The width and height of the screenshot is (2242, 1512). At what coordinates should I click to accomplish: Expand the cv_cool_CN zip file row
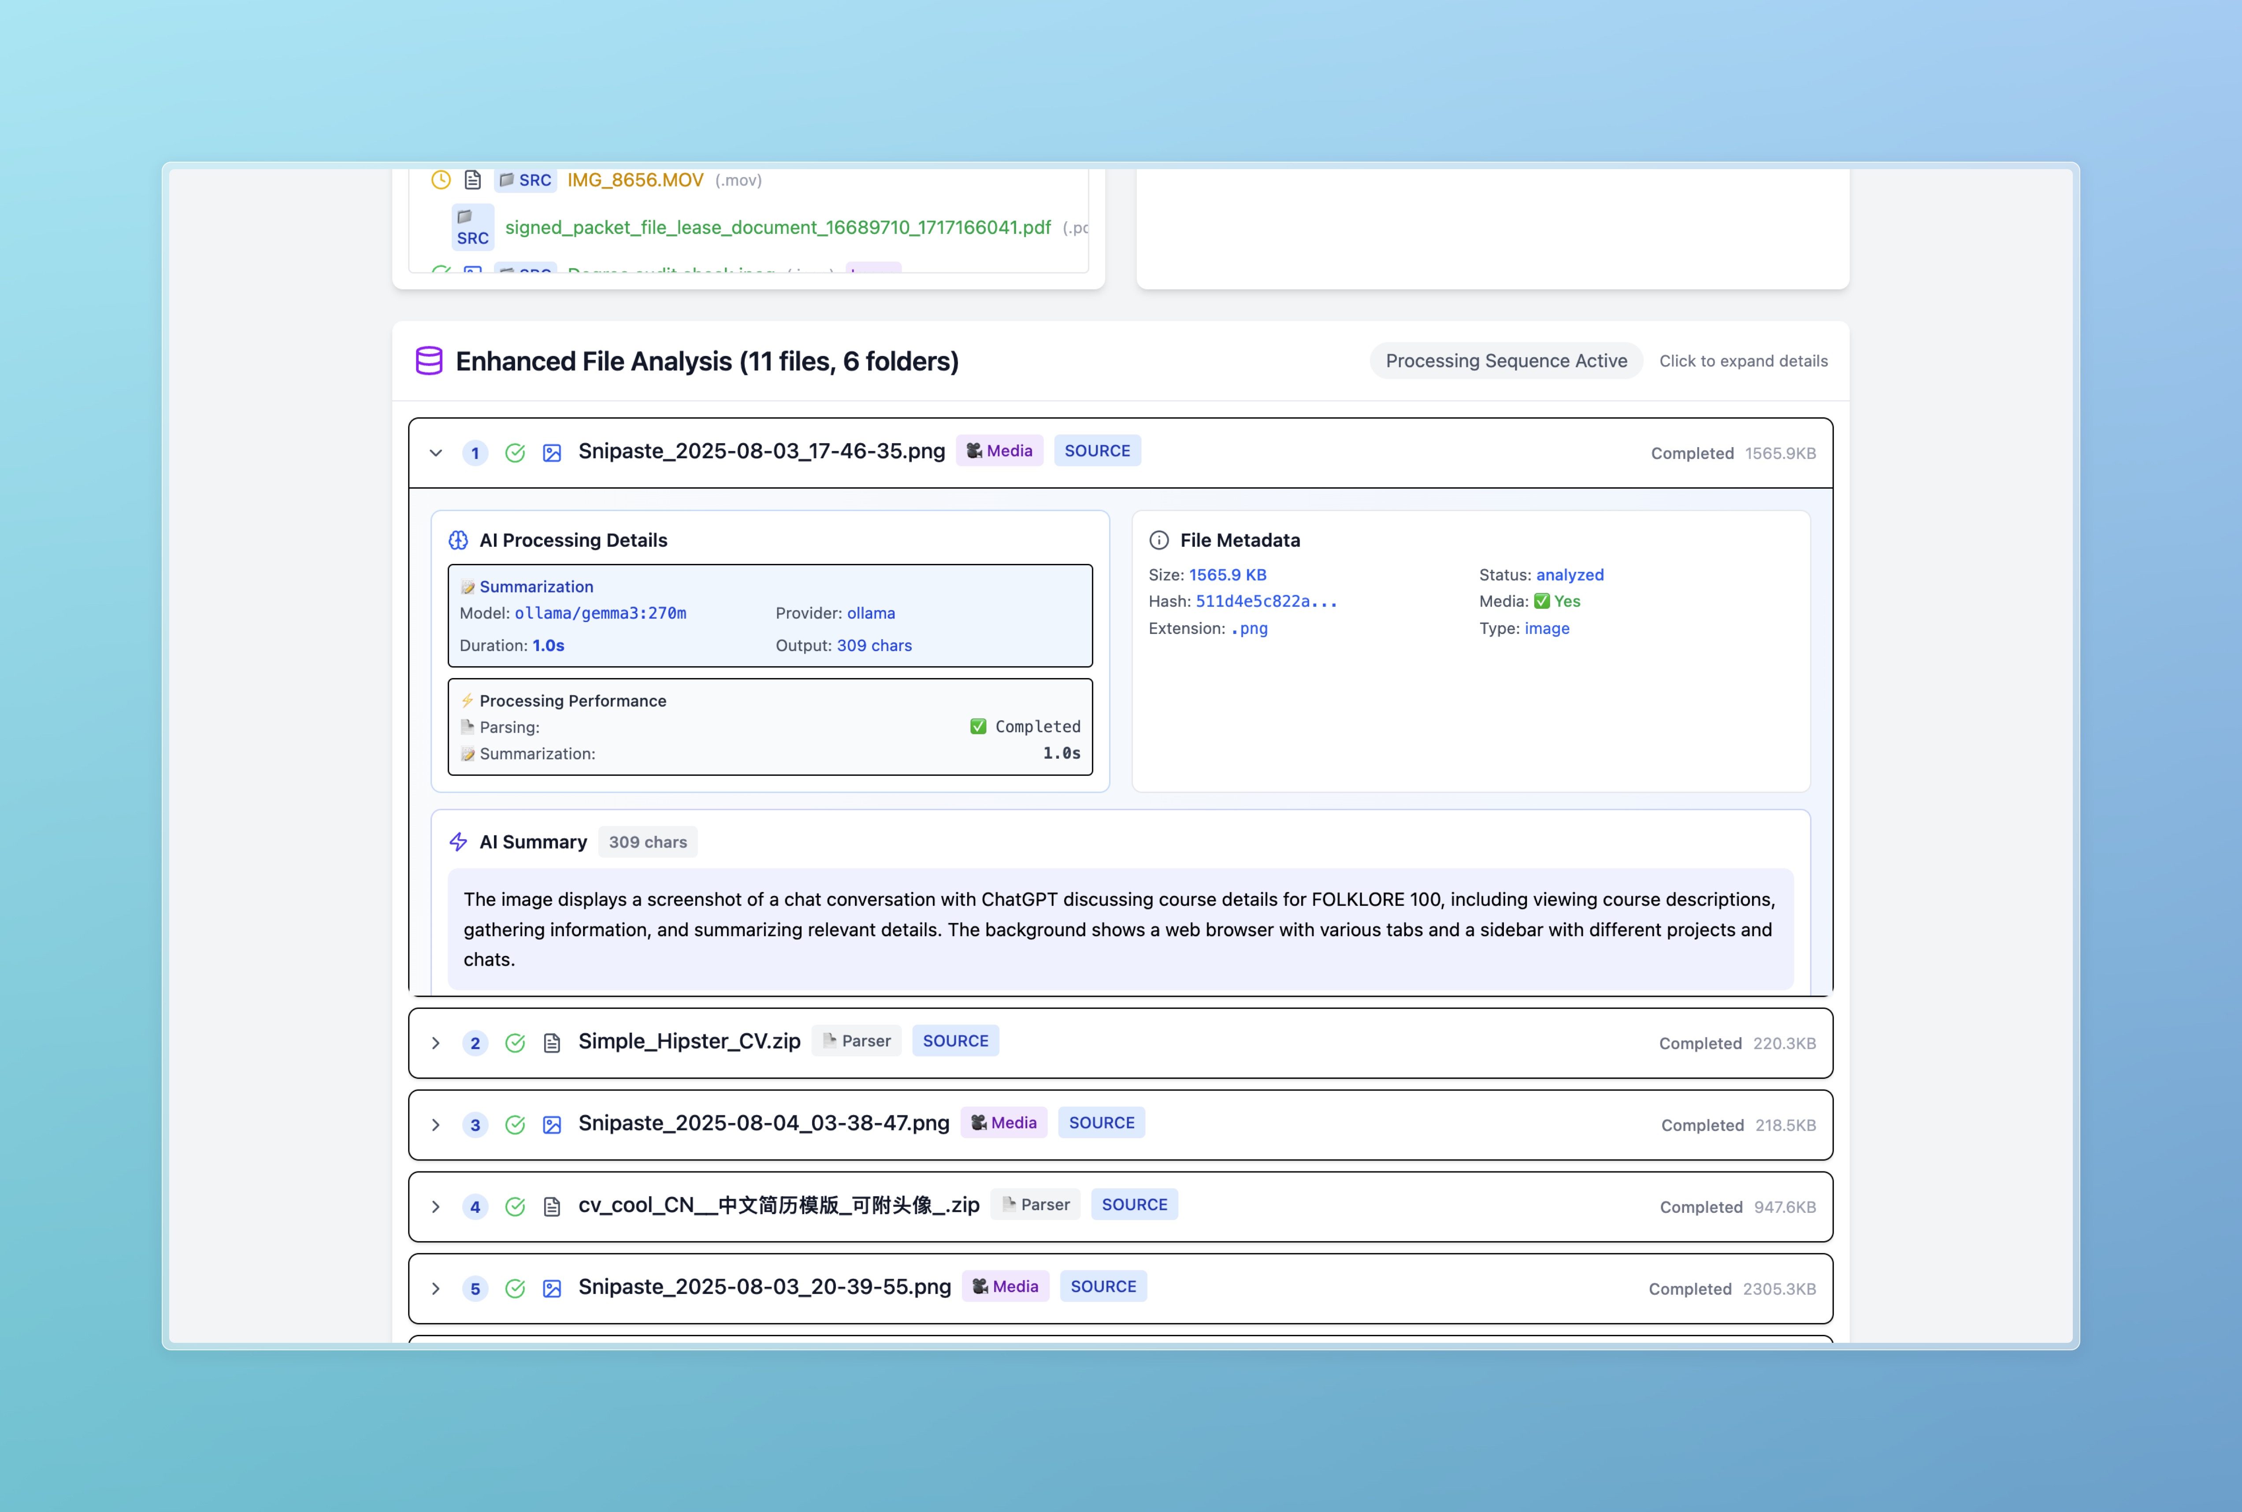point(436,1207)
